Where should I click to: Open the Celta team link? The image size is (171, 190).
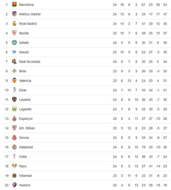point(23,157)
